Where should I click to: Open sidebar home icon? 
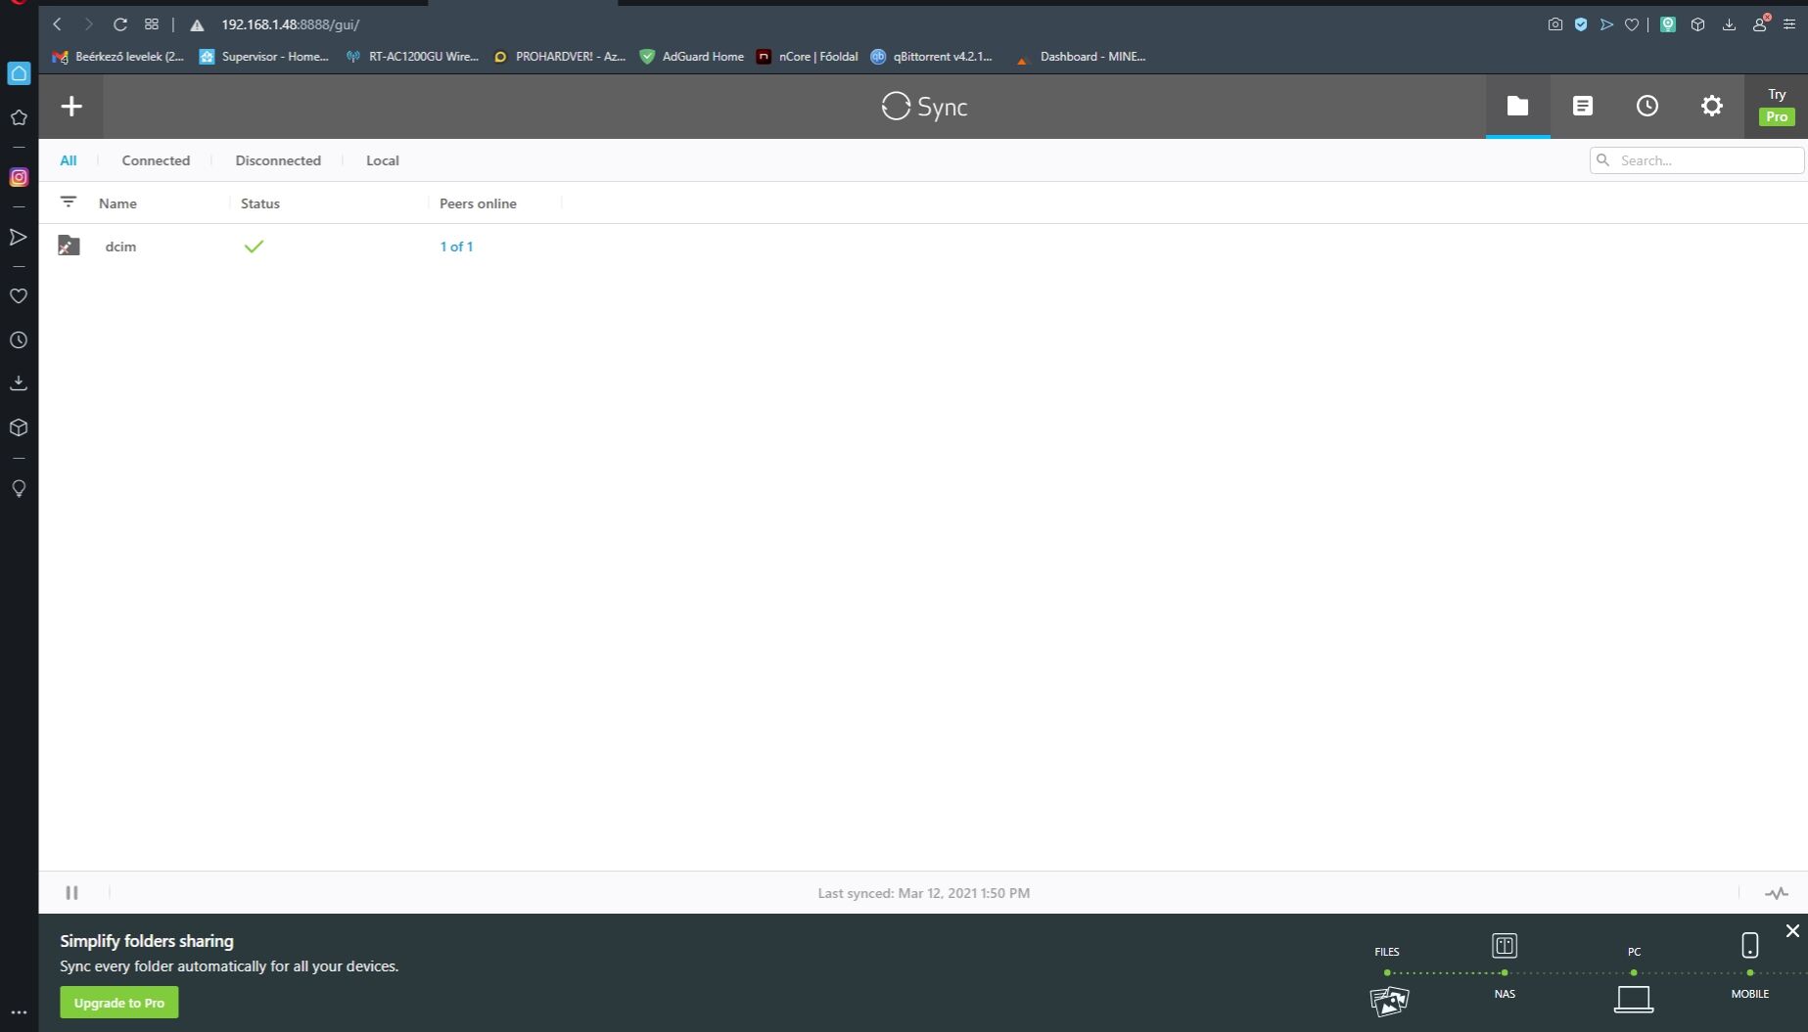(x=19, y=73)
